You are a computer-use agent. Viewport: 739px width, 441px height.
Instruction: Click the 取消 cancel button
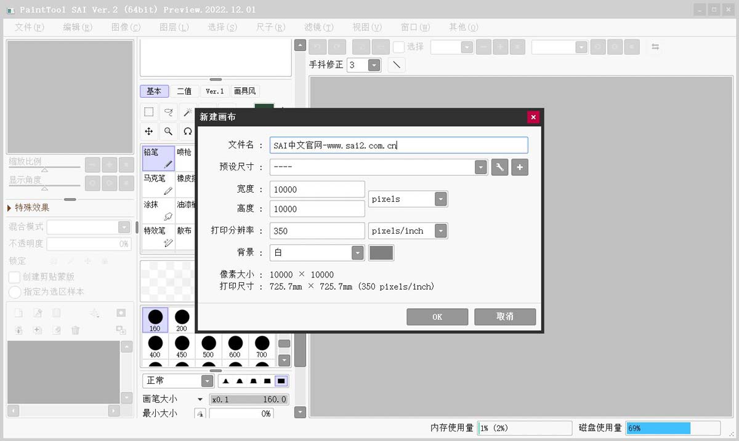coord(505,317)
